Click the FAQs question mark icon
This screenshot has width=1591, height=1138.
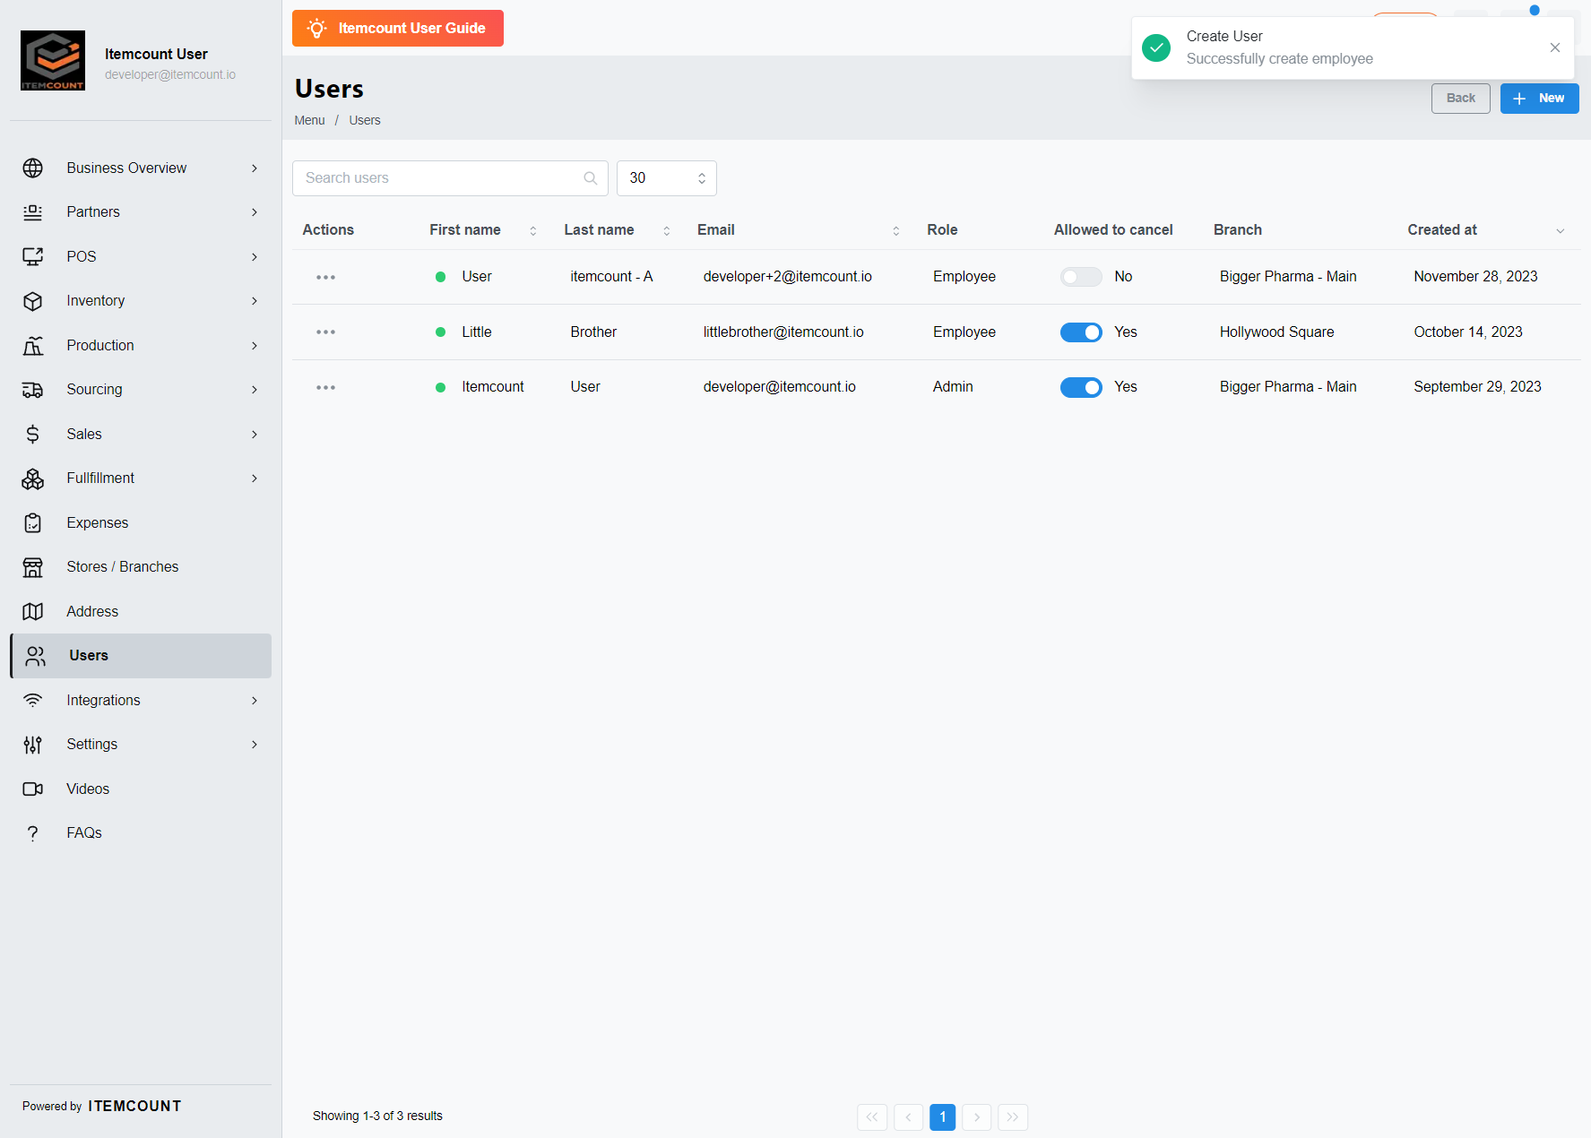tap(33, 833)
